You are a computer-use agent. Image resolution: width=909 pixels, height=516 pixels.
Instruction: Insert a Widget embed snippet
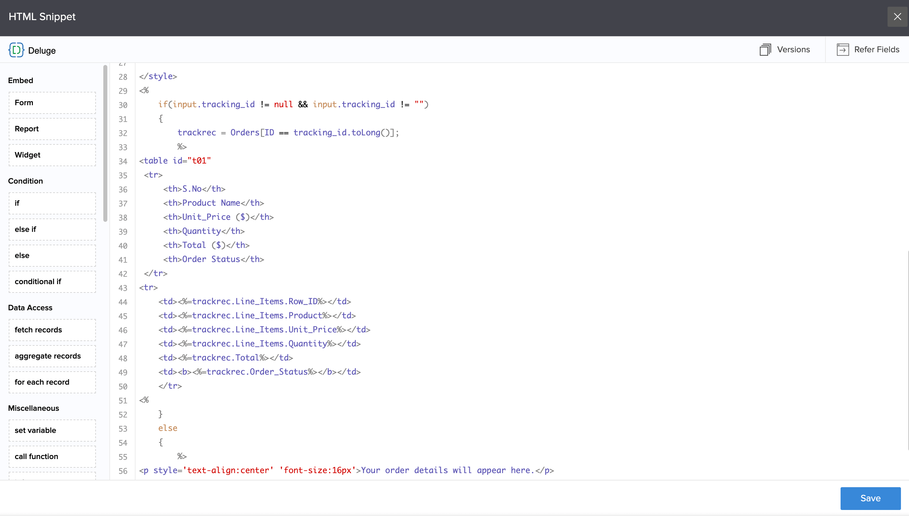pos(52,155)
